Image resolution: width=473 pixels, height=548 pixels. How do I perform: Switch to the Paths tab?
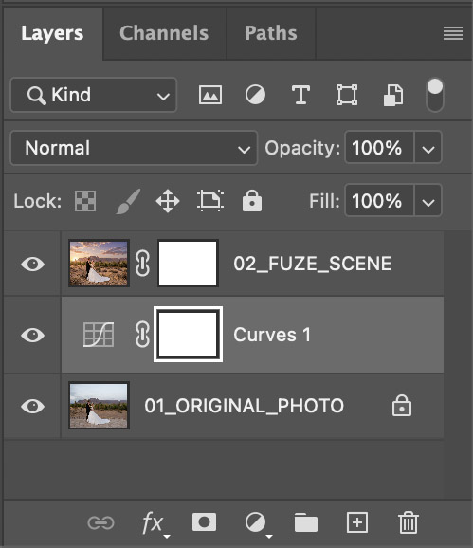pos(271,33)
